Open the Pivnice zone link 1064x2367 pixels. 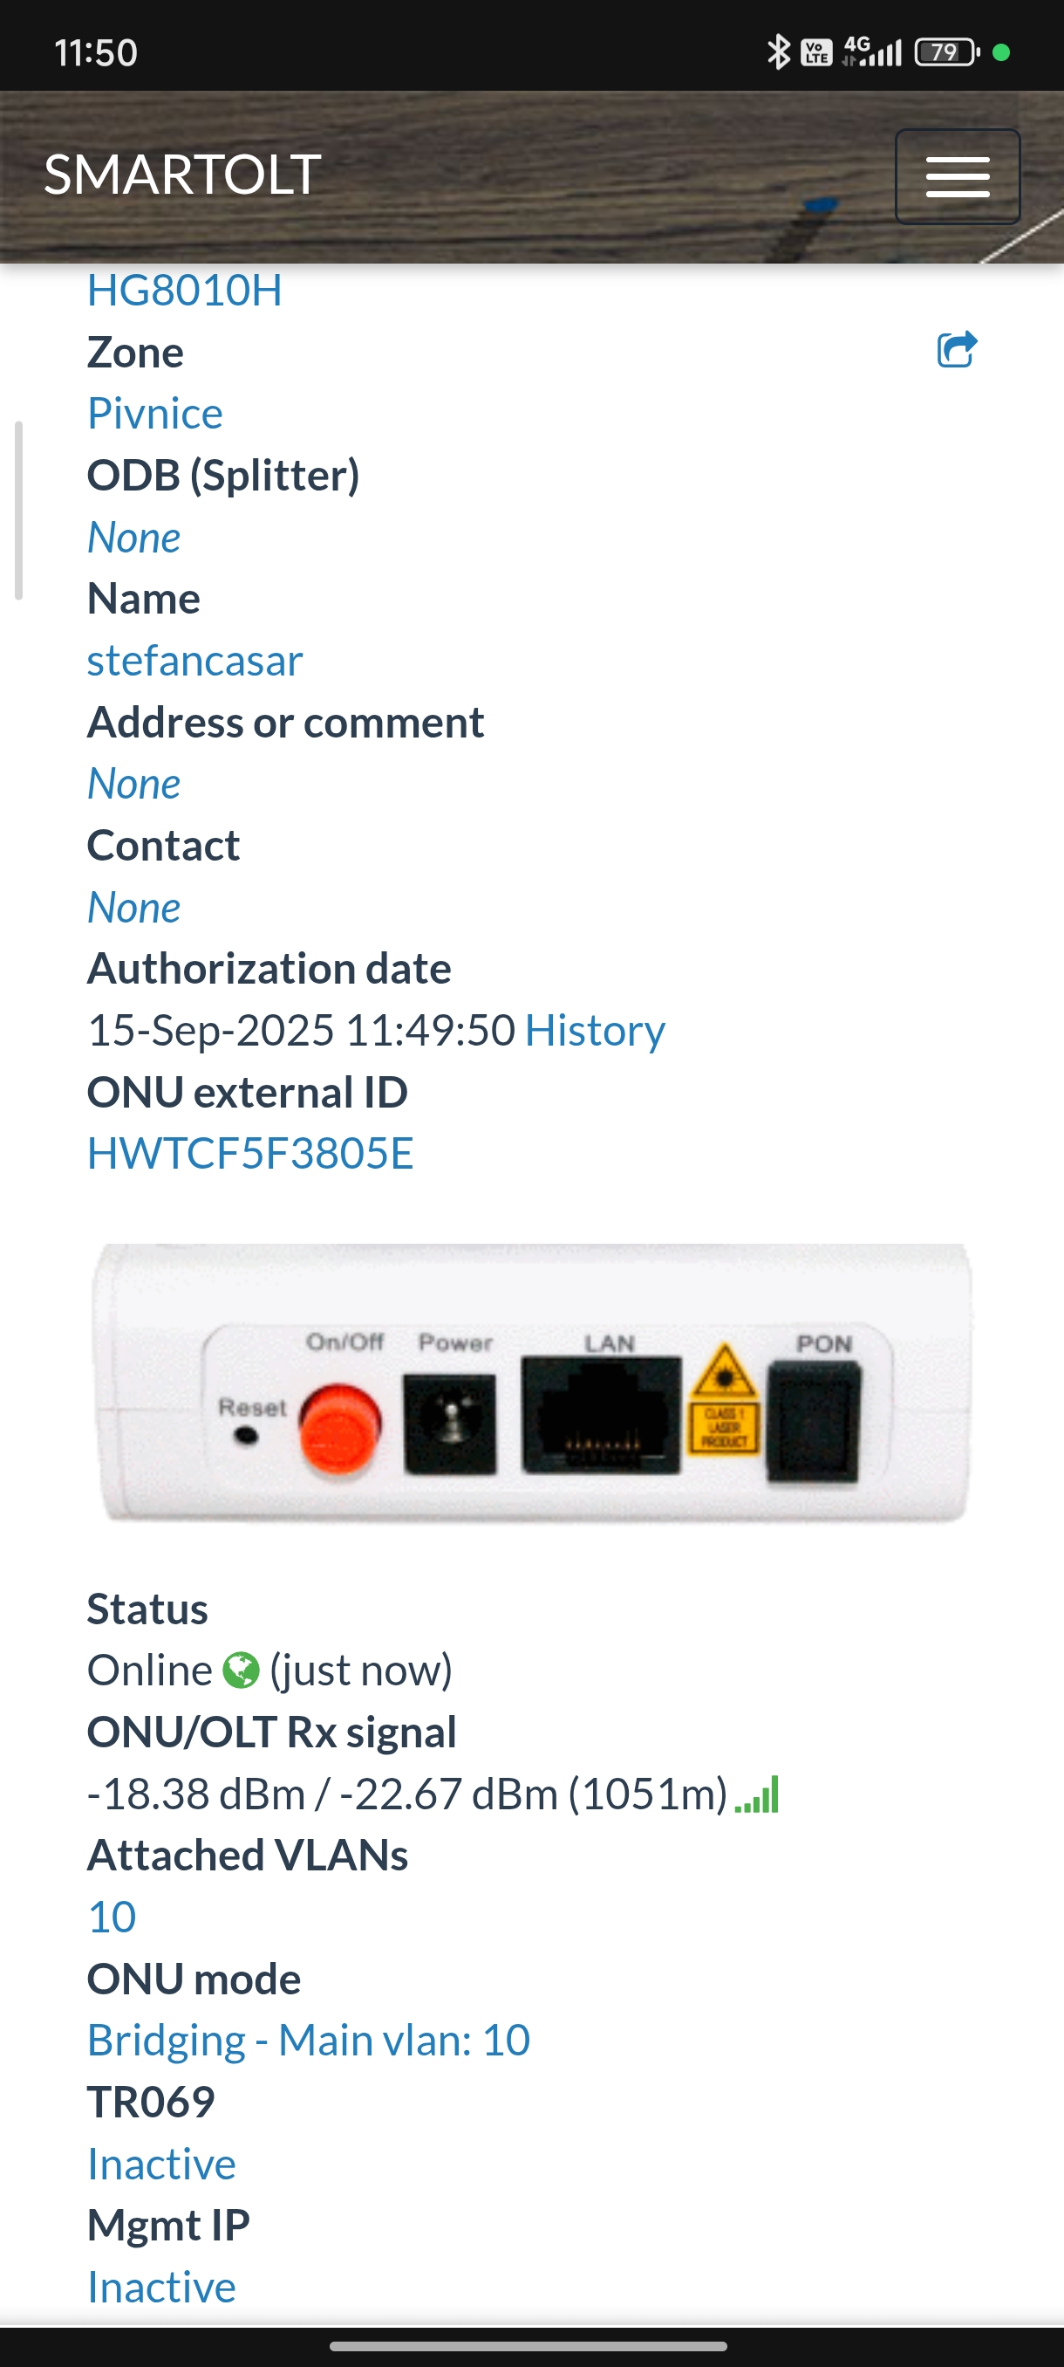[155, 414]
